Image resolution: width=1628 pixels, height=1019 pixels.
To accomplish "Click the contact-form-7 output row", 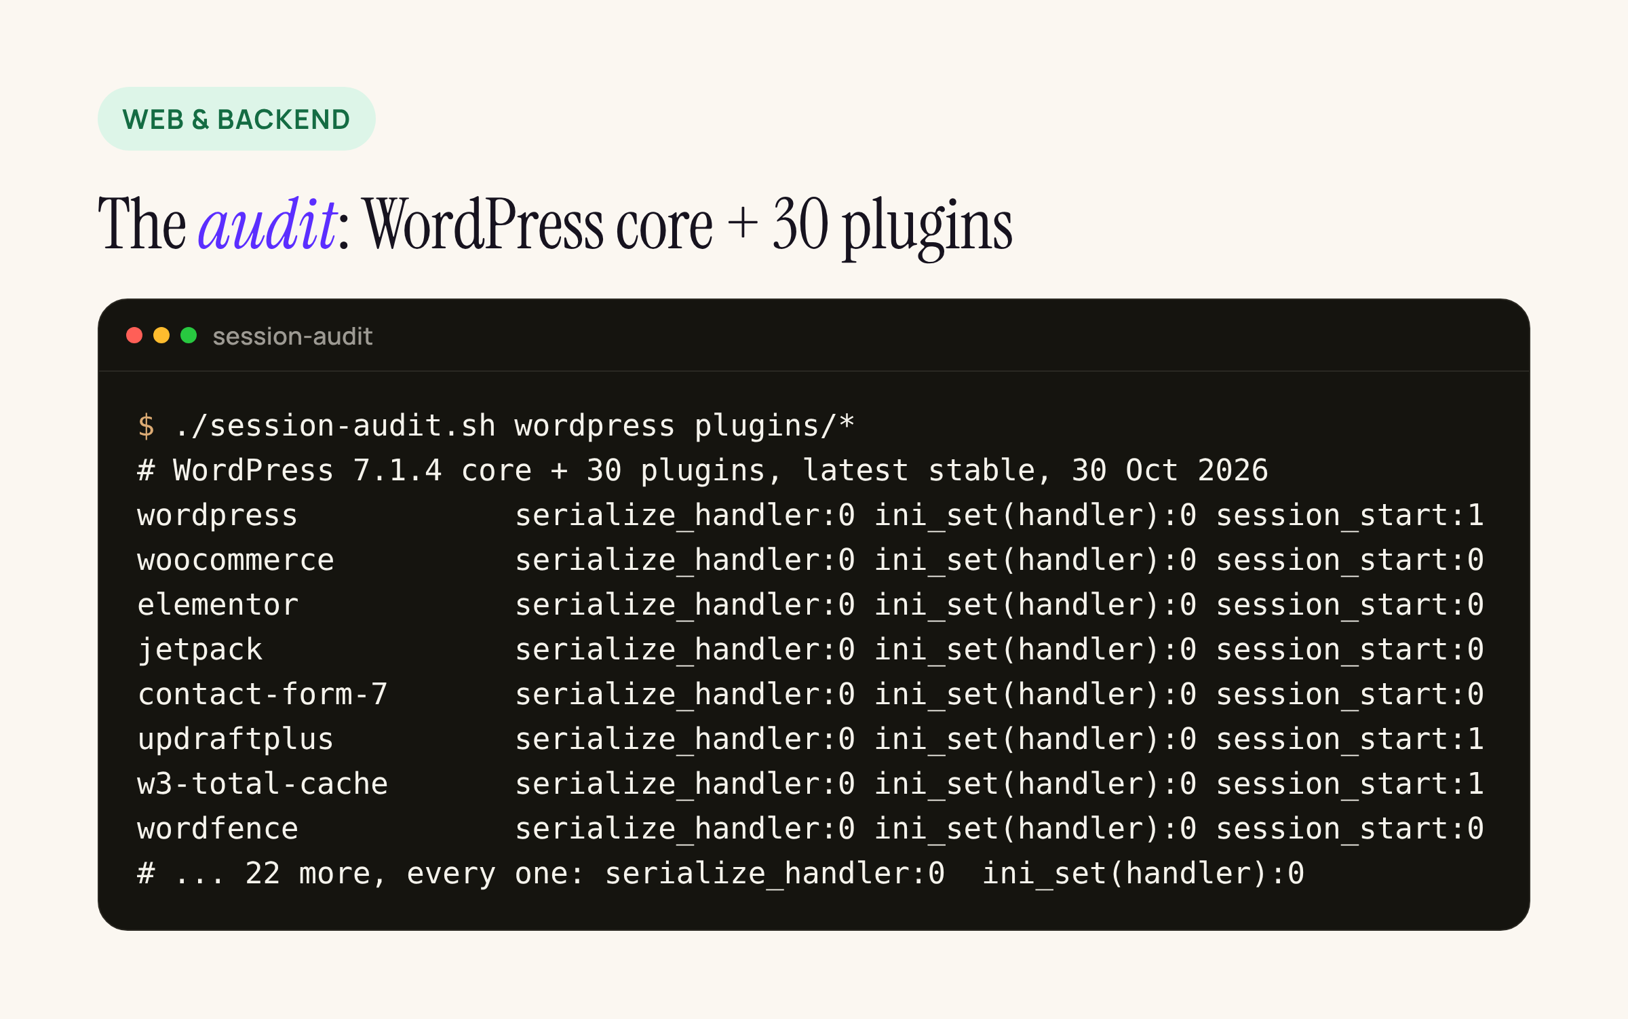I will click(x=810, y=695).
